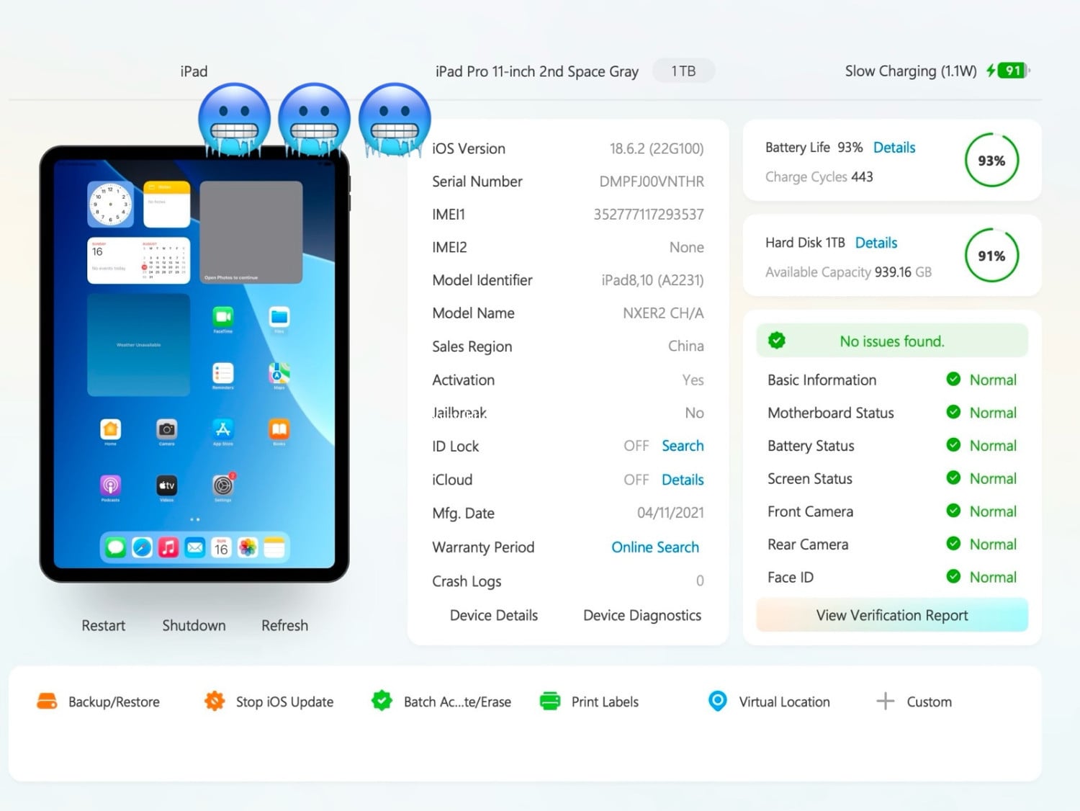Click the green check badge beside No issues found
The image size is (1080, 811).
(777, 341)
